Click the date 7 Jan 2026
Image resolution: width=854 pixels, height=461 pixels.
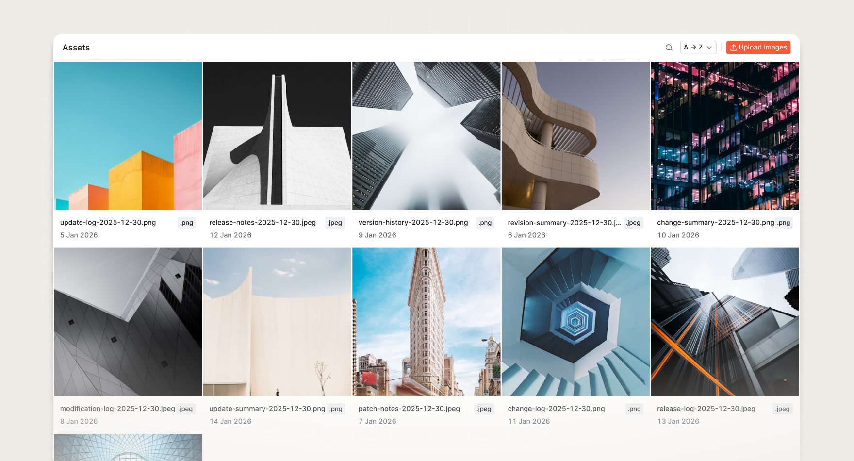[x=378, y=421]
